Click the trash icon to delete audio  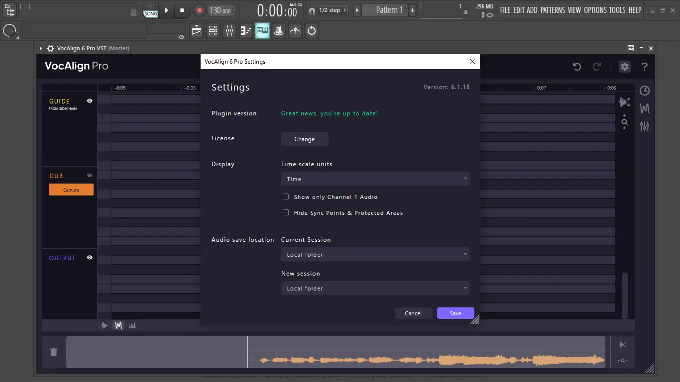(x=54, y=352)
